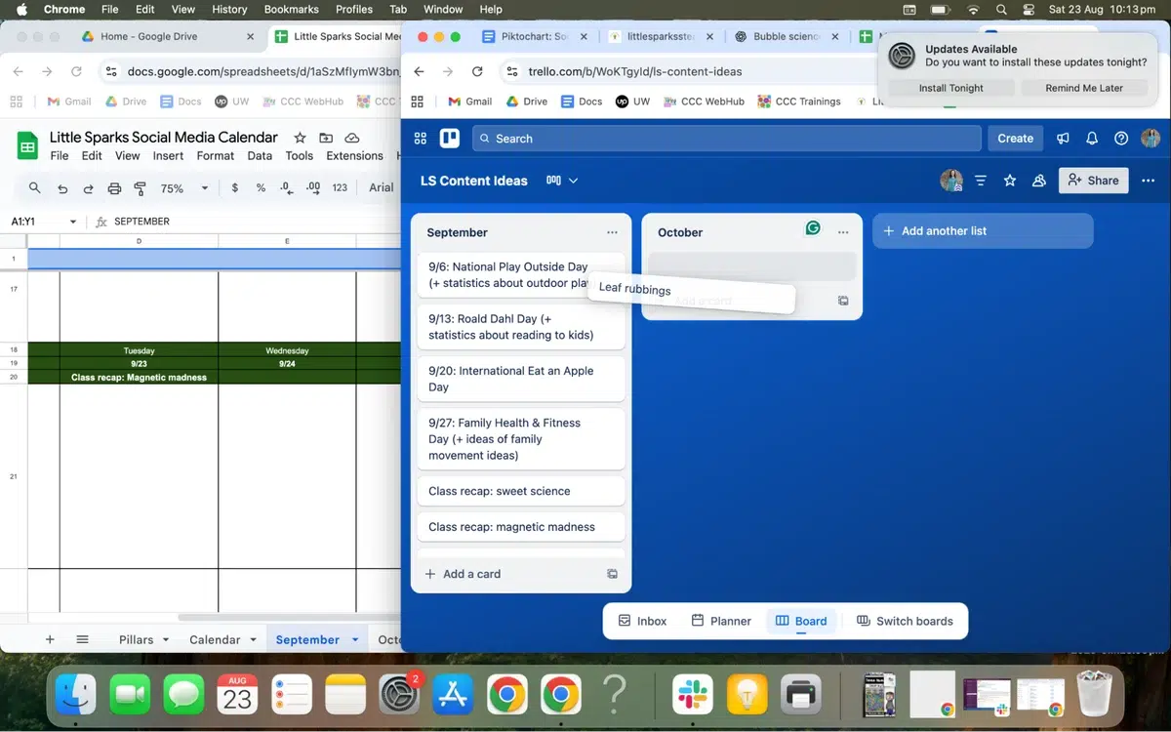The width and height of the screenshot is (1171, 732).
Task: Click the Grammarly icon on the October list
Action: (x=813, y=227)
